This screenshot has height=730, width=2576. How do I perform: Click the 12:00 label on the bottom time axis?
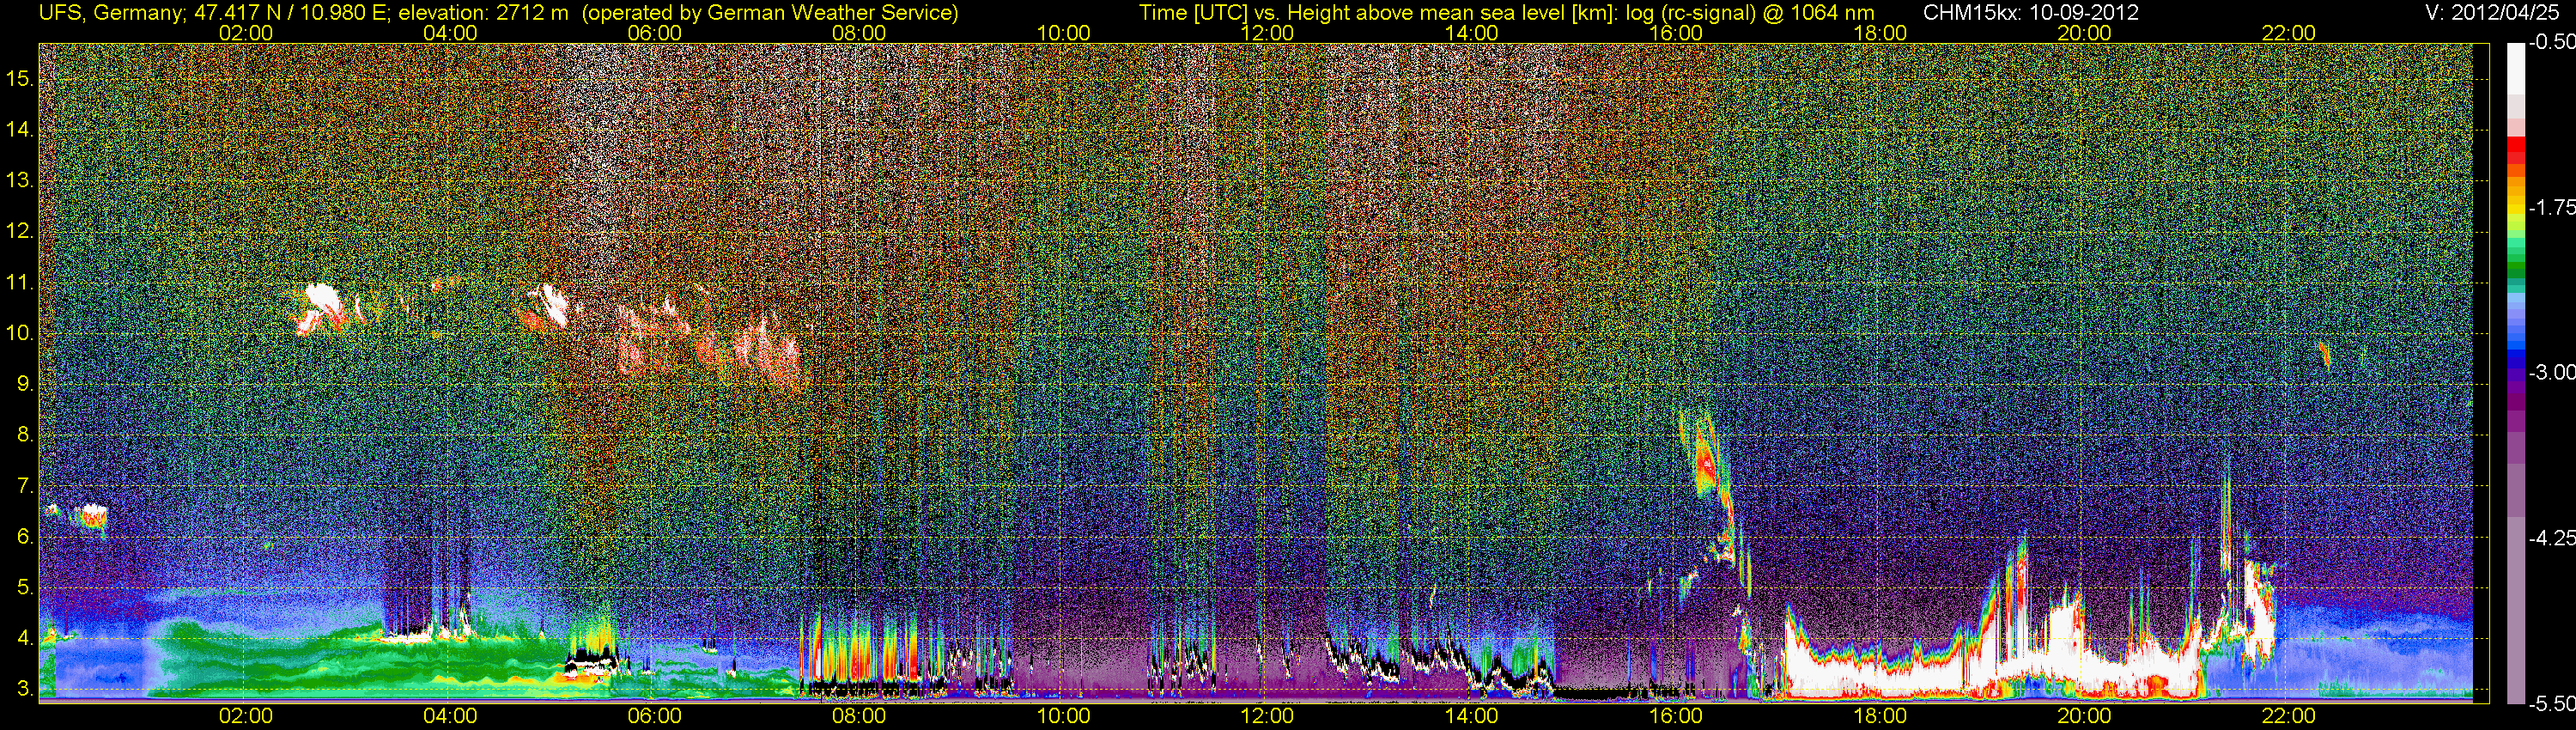click(1267, 716)
